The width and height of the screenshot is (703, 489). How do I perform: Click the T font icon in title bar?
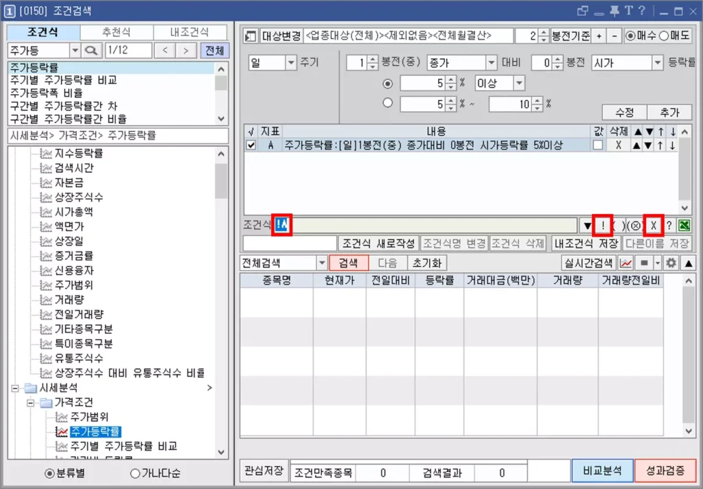[629, 11]
